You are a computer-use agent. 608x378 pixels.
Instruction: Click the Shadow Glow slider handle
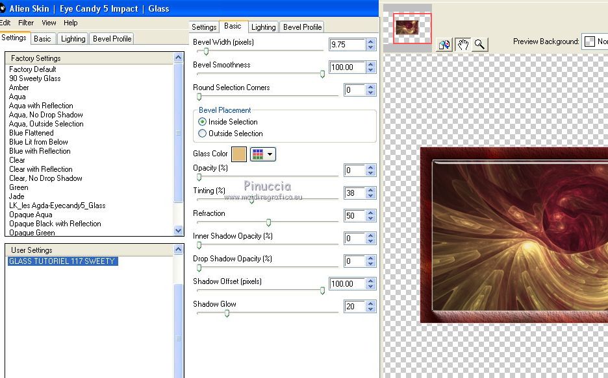pyautogui.click(x=227, y=313)
